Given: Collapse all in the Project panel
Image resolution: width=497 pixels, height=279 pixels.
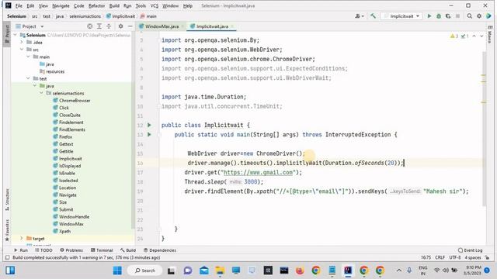Looking at the screenshot, I should pos(109,26).
